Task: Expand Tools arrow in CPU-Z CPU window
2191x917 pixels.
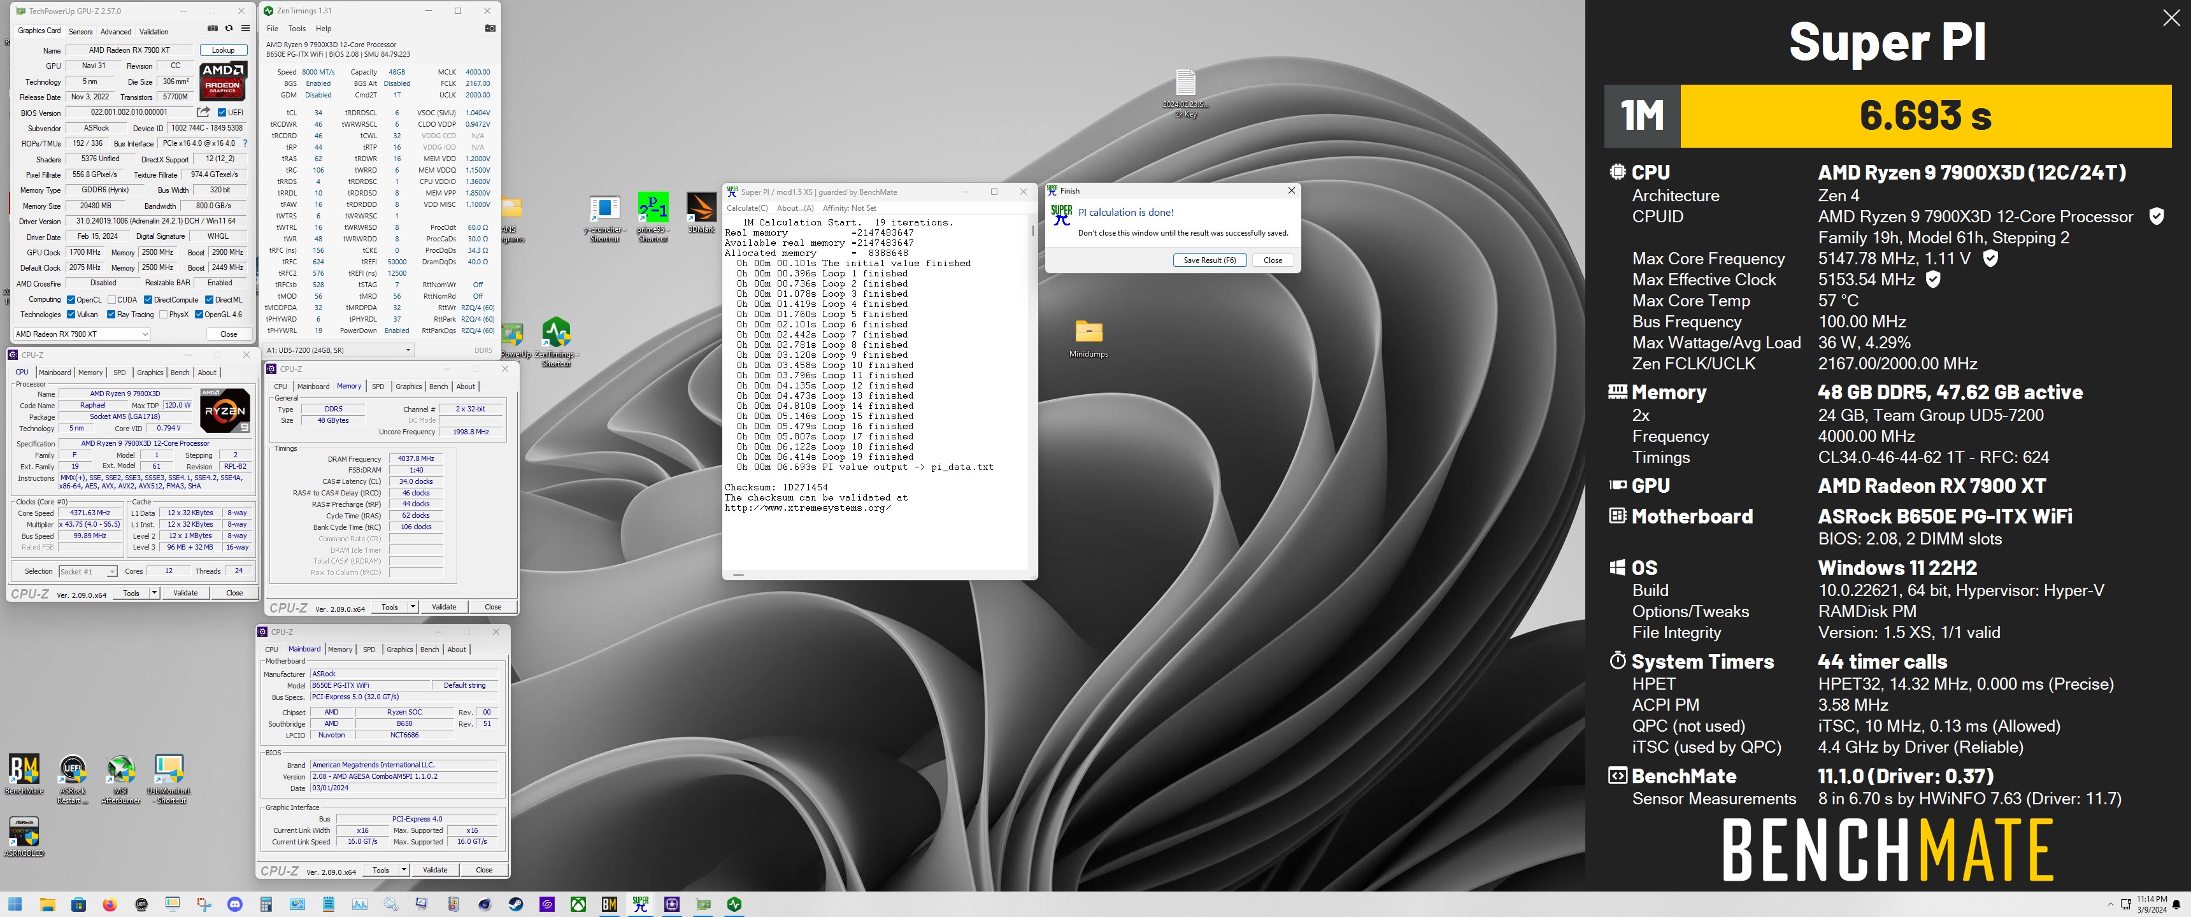Action: 154,593
